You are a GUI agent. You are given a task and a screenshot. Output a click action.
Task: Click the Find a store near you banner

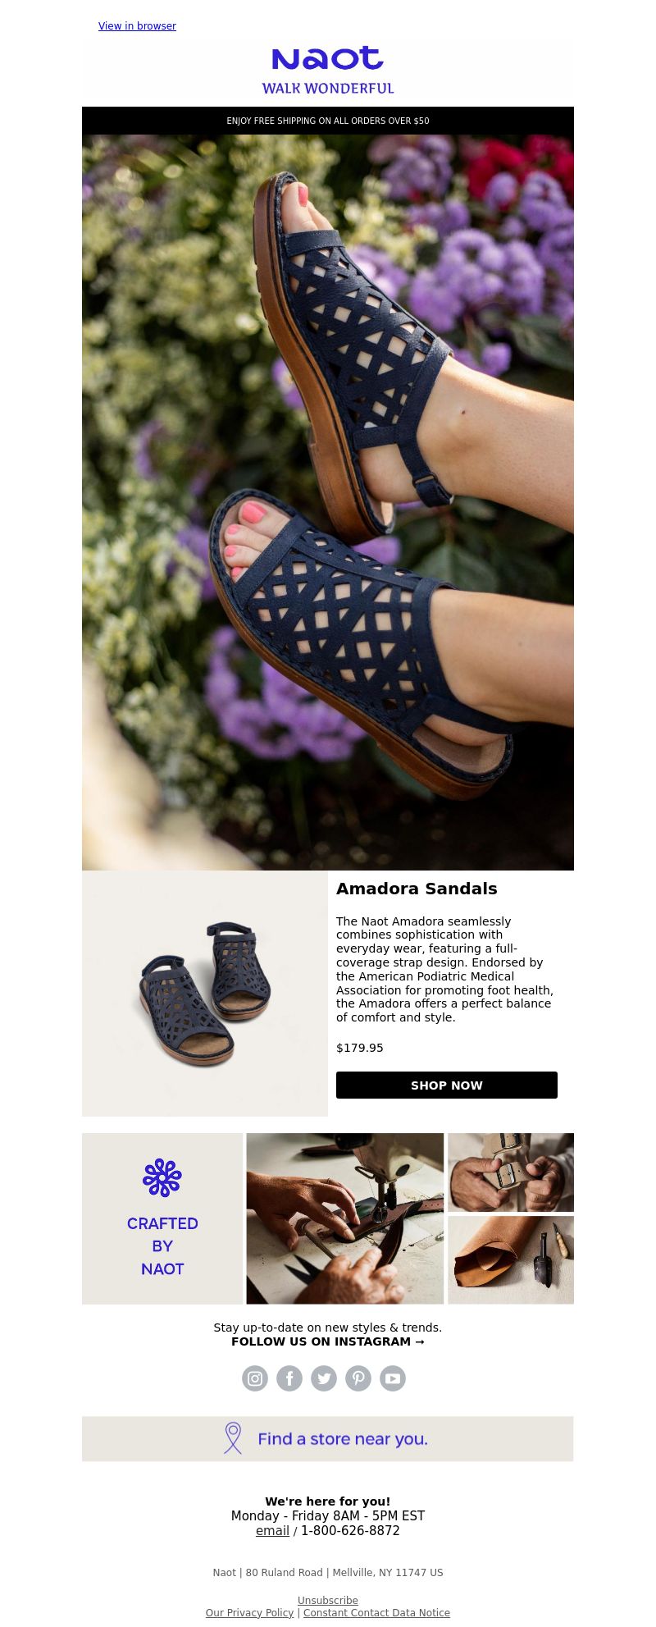click(328, 1438)
